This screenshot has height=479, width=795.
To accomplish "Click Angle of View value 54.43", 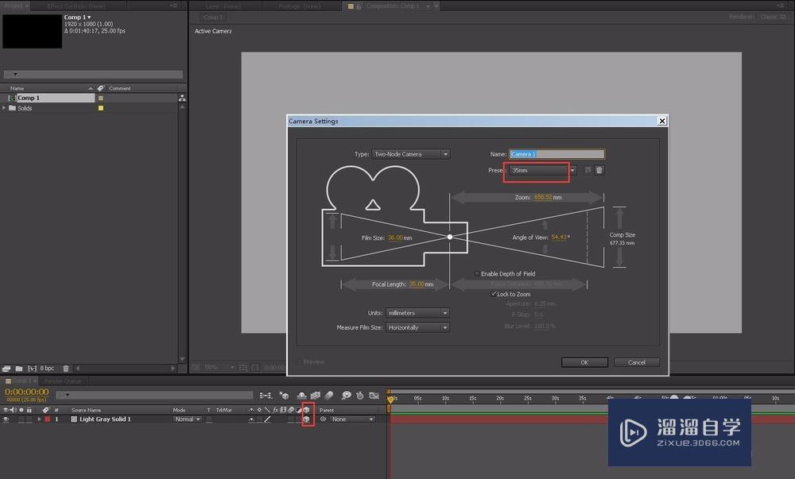I will tap(559, 237).
